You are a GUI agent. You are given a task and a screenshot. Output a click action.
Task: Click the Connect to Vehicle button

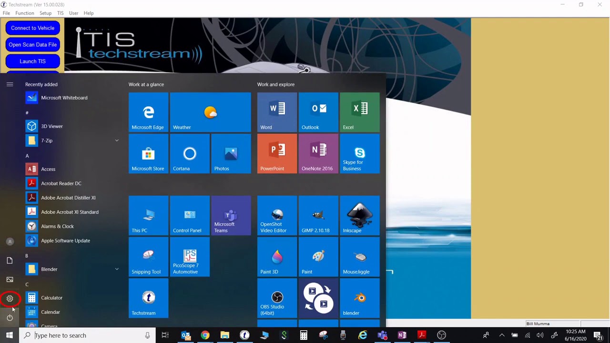pos(33,28)
